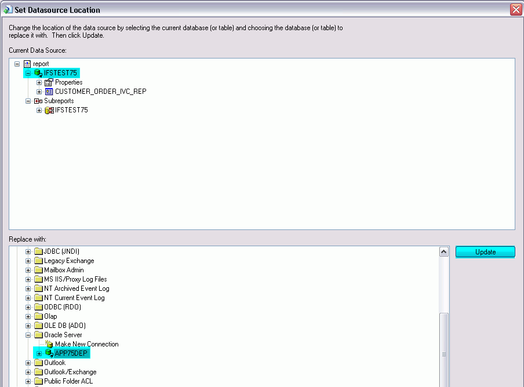
Task: Click the CUSTOMER_ORDER_IVC_REP table icon
Action: pyautogui.click(x=49, y=92)
